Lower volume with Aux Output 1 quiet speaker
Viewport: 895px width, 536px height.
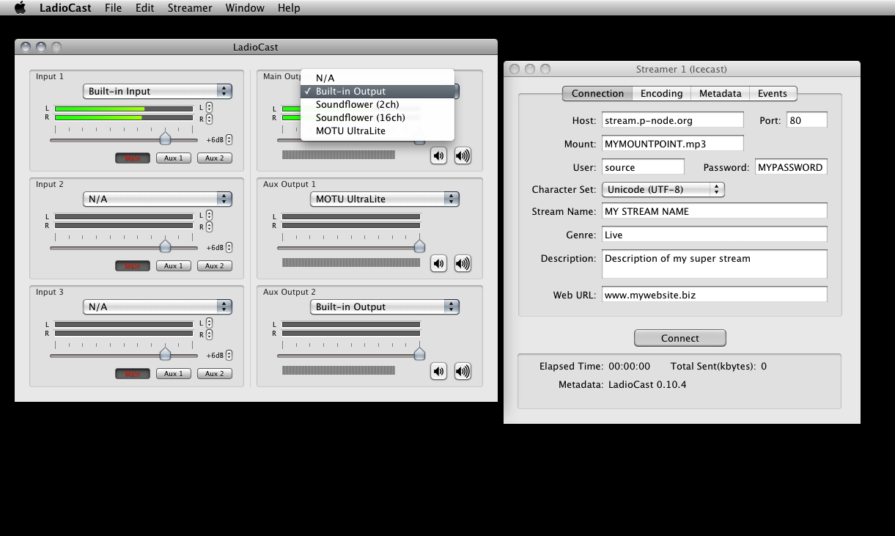(x=438, y=263)
